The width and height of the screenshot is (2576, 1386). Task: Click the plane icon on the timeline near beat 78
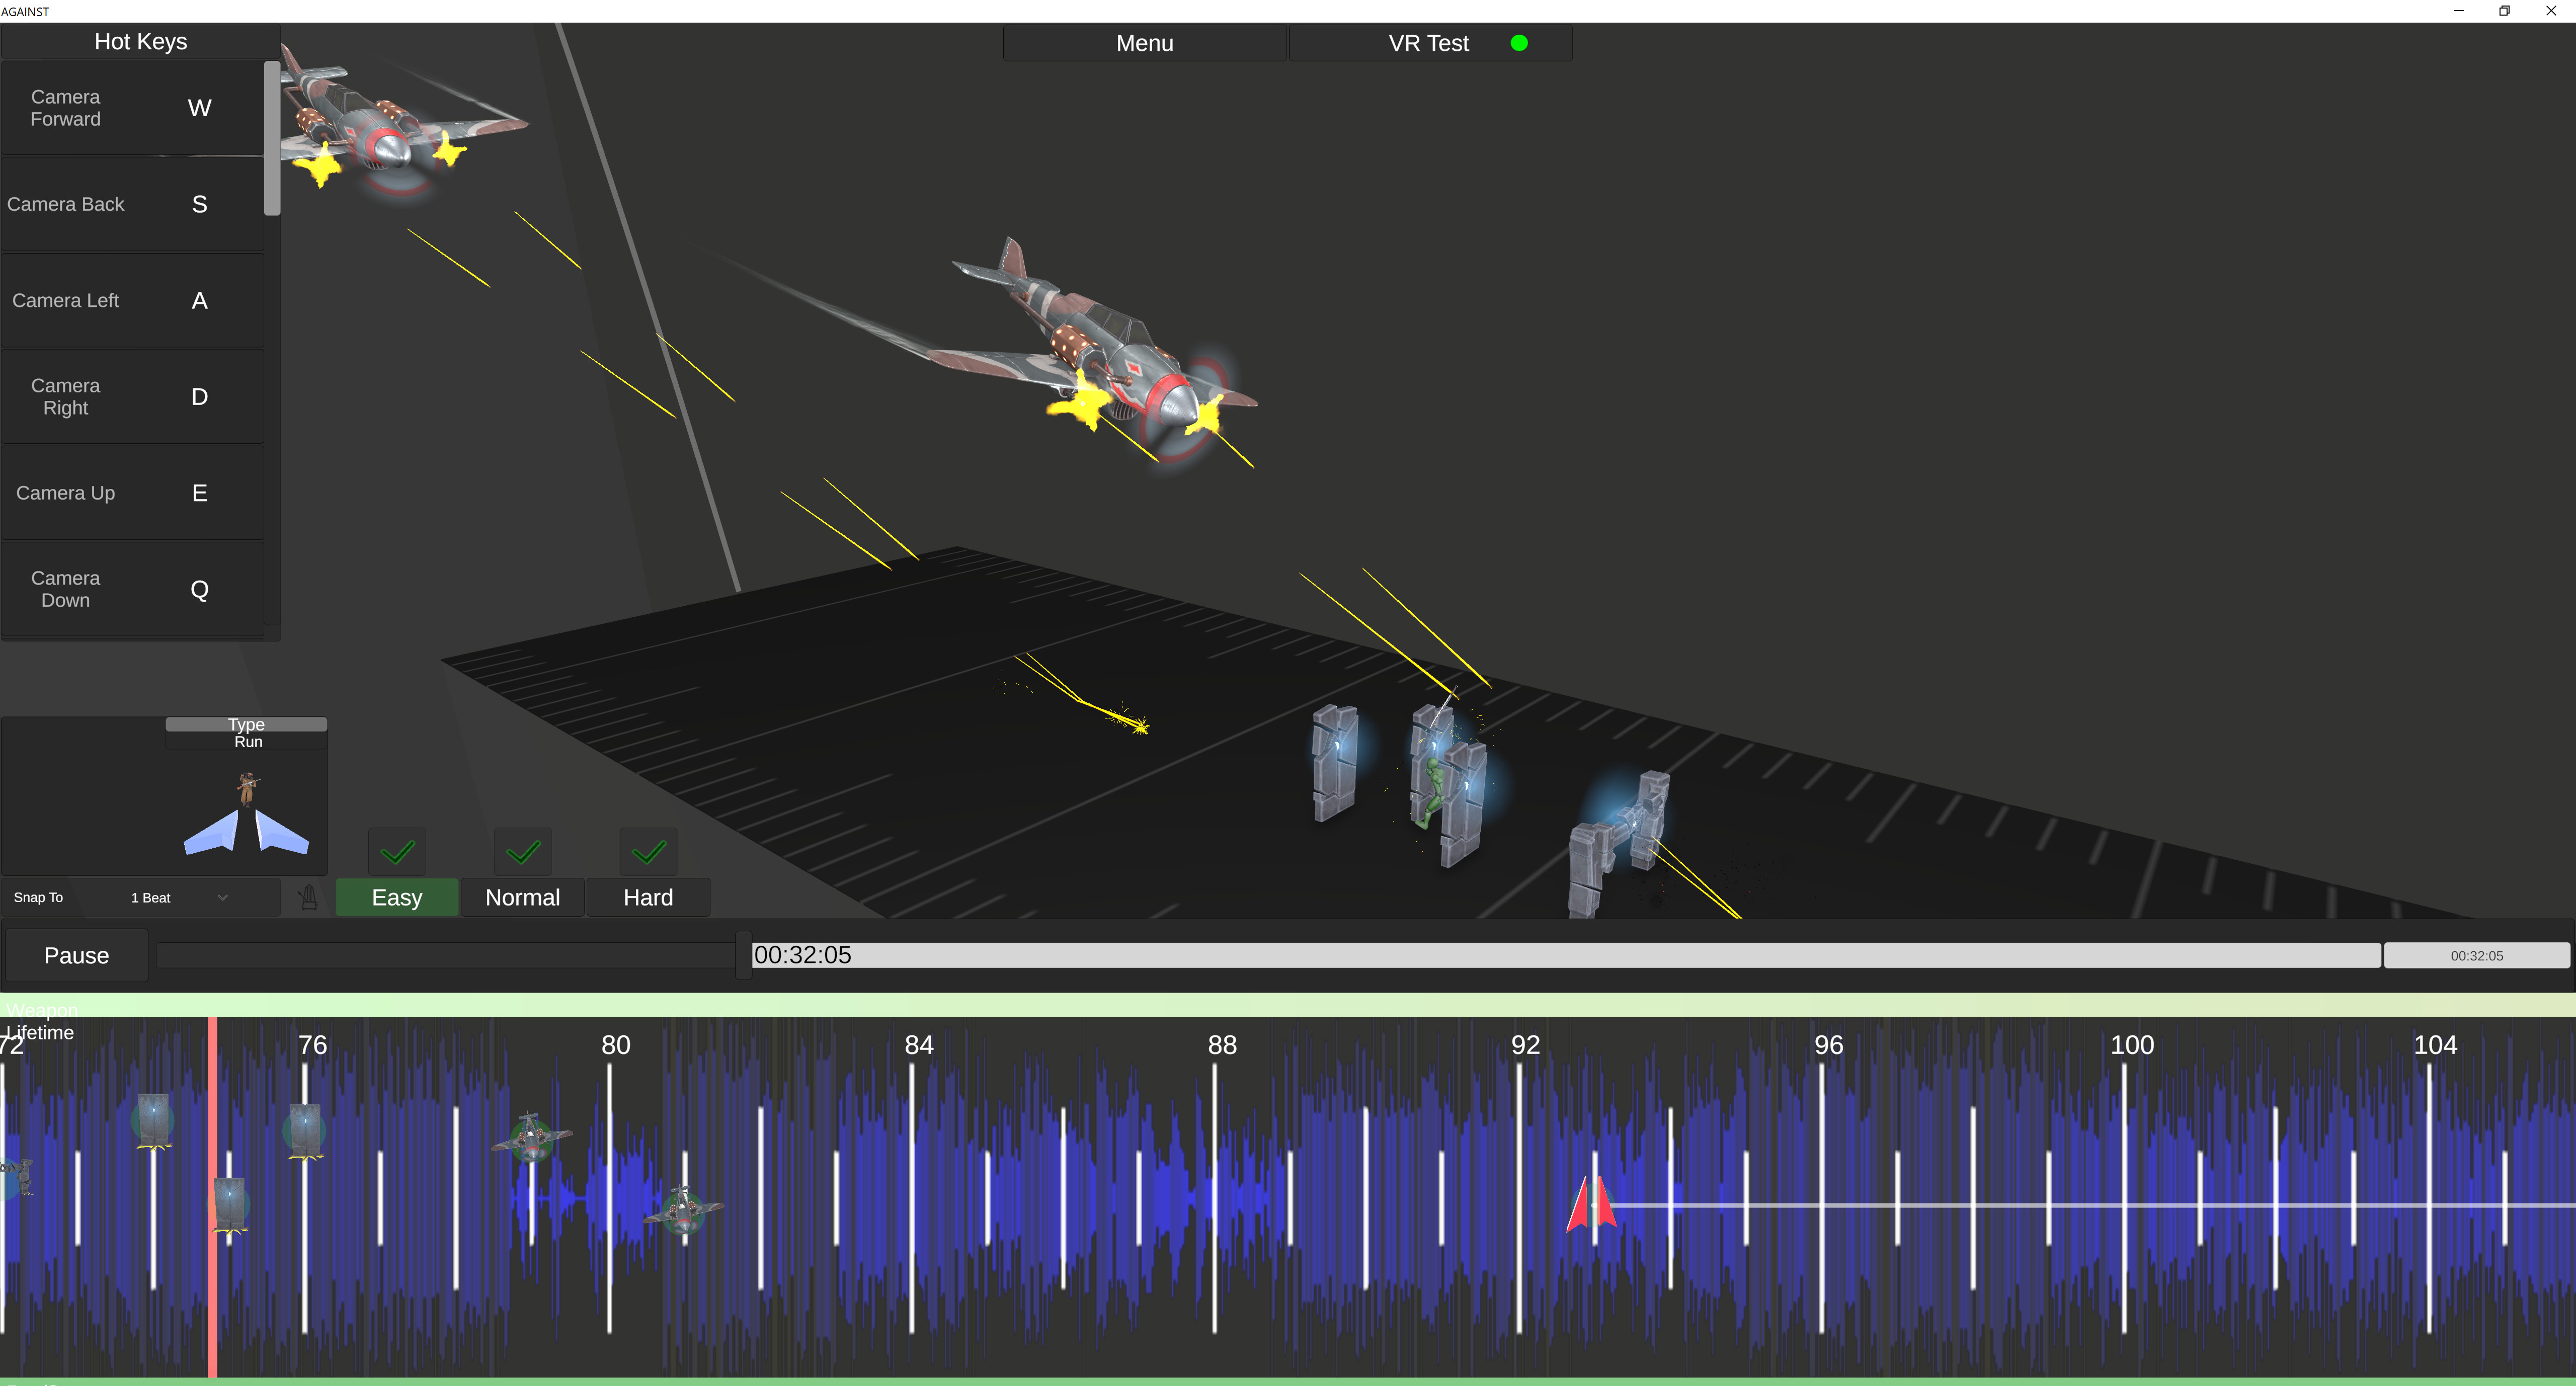click(x=531, y=1140)
